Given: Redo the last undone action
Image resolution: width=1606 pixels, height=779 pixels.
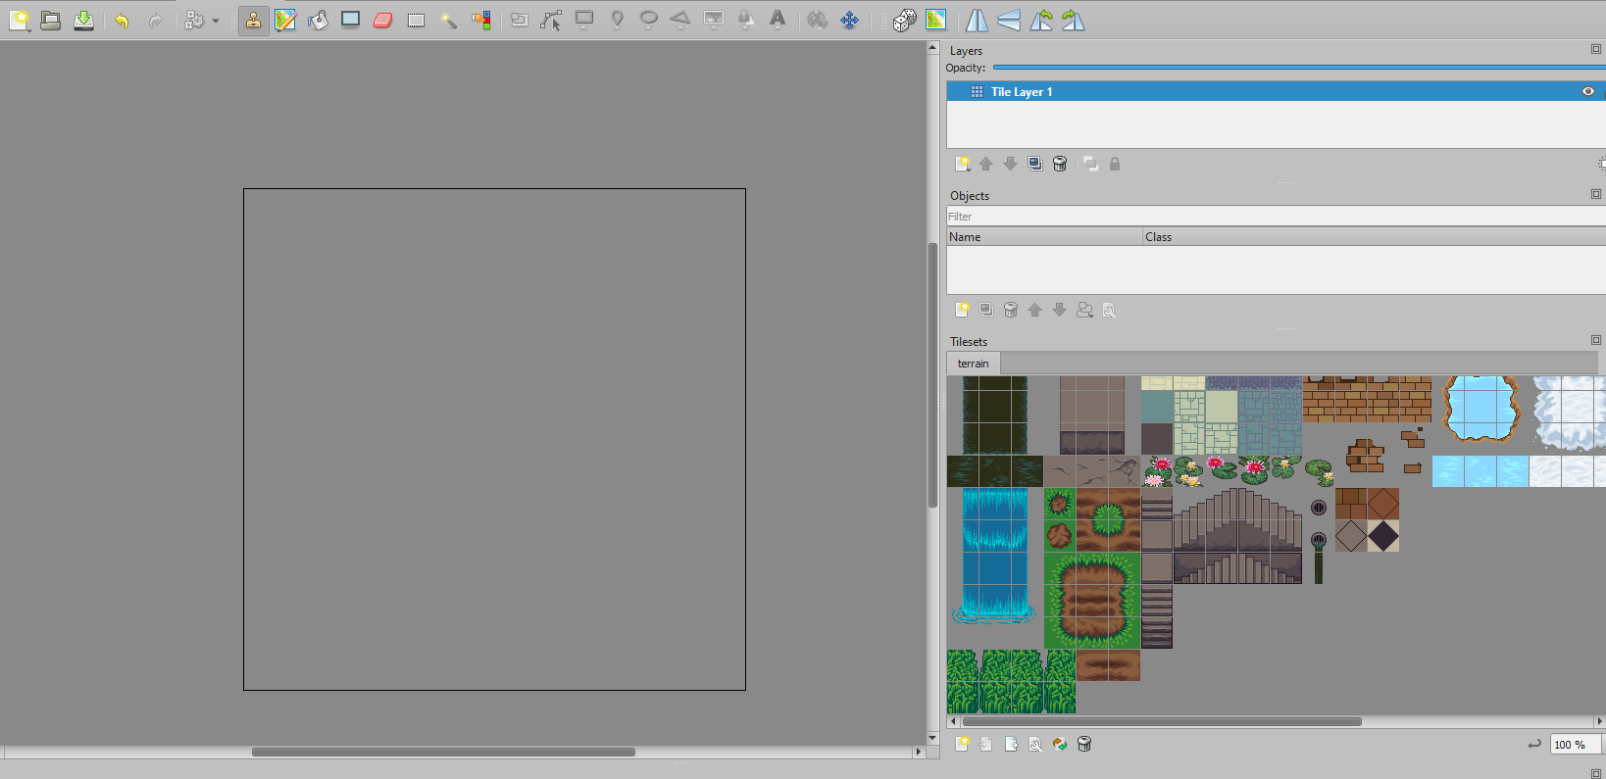Looking at the screenshot, I should pyautogui.click(x=155, y=20).
